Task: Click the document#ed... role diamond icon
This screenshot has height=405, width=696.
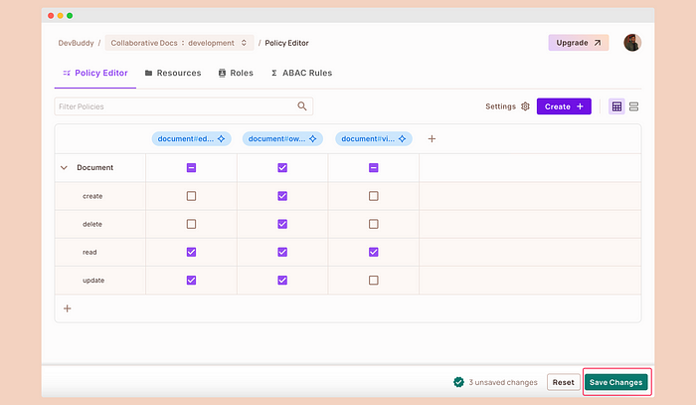Action: tap(221, 138)
